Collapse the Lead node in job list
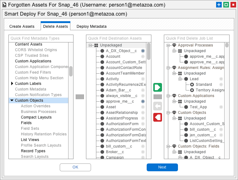Viewport: 238px width, 180px height. tap(180, 79)
